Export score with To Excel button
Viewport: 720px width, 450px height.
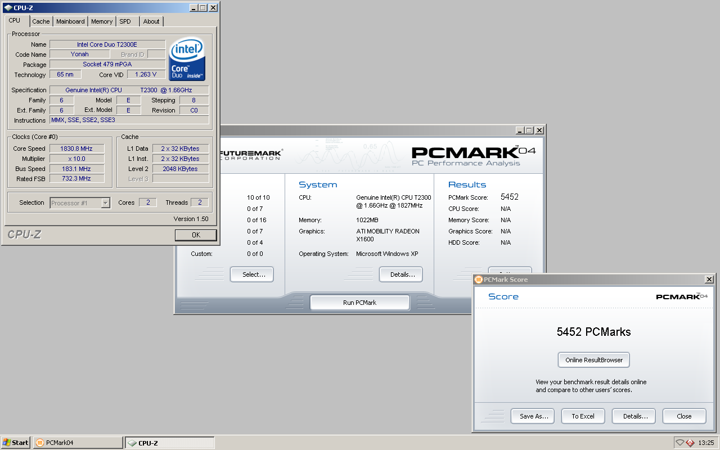click(583, 416)
